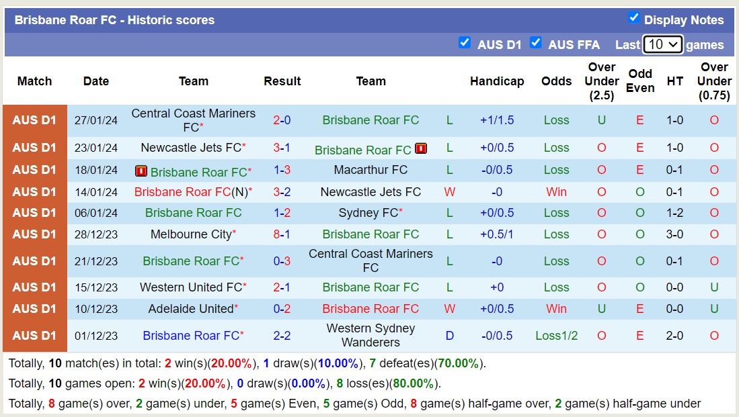
Task: Expand the games selector next to 'Last'
Action: [663, 44]
